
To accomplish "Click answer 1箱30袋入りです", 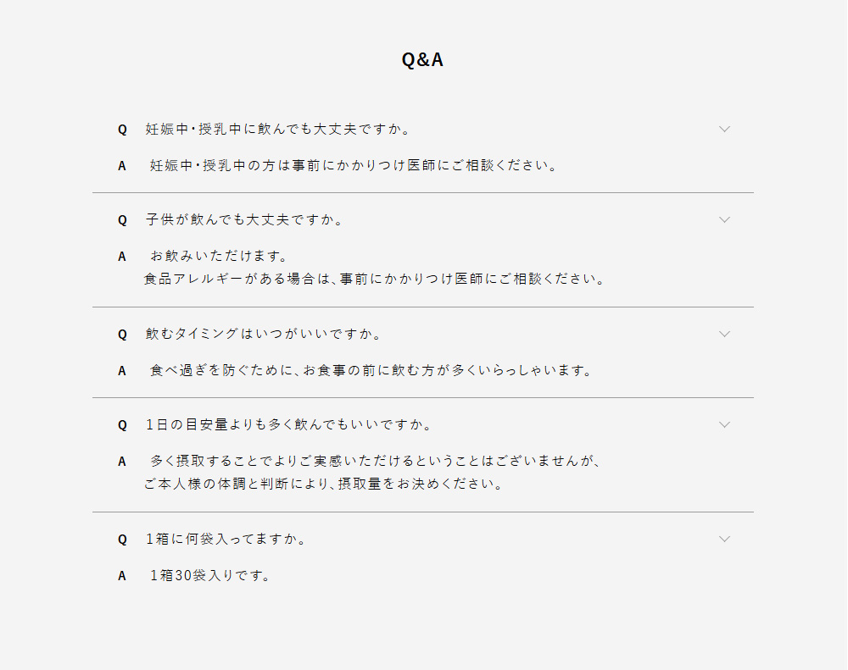I will tap(209, 576).
